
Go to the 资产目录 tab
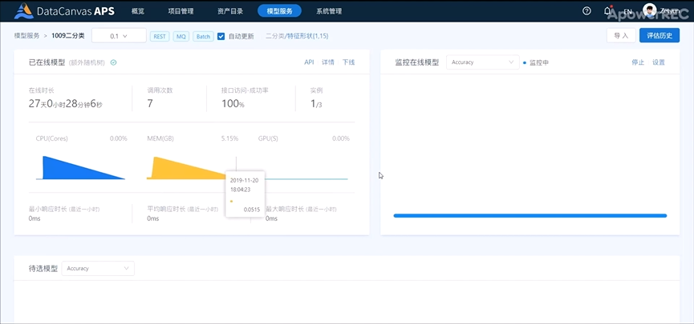230,11
